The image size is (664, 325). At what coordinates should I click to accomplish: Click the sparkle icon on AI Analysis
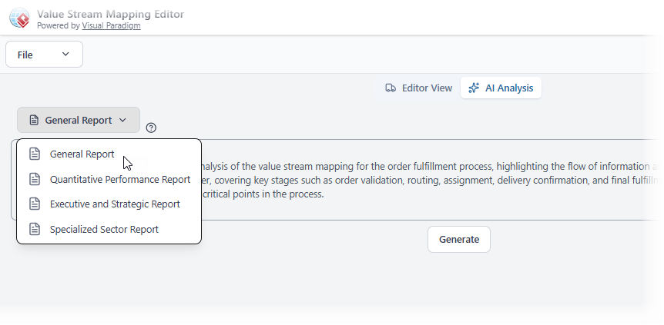[474, 88]
